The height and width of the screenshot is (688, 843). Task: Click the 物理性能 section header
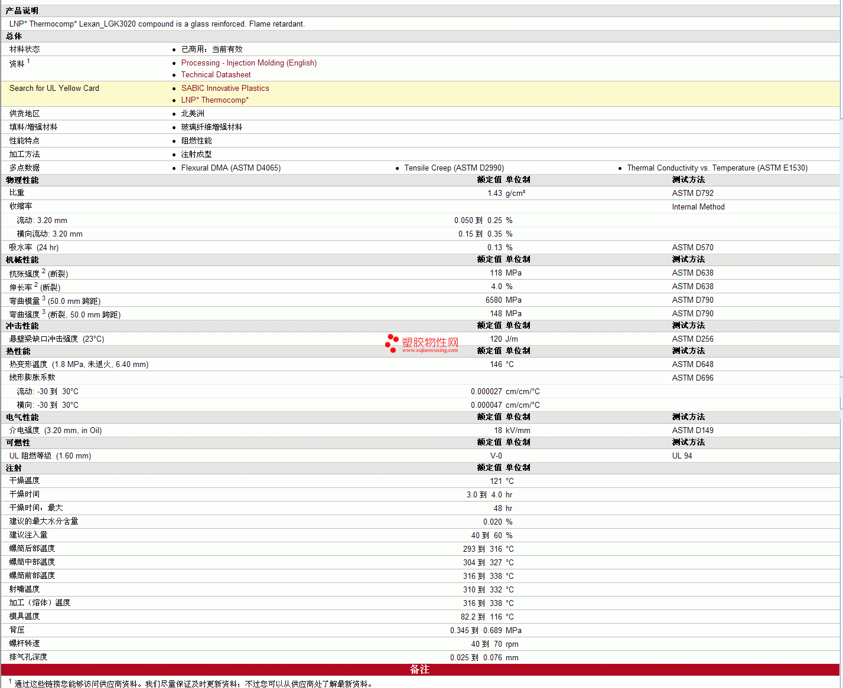point(22,181)
